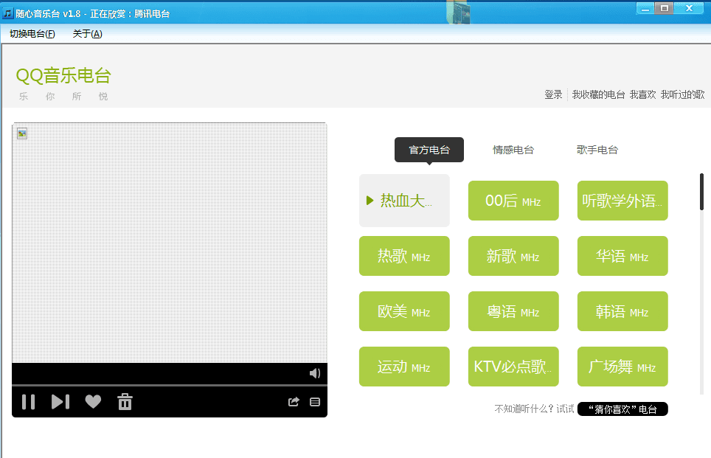Play the 华语 MHz station
This screenshot has height=458, width=711.
click(x=622, y=256)
